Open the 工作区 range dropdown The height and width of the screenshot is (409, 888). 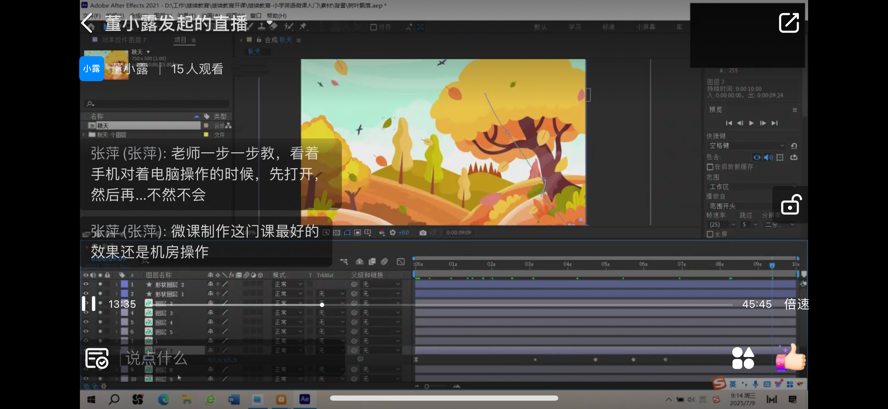coord(752,187)
